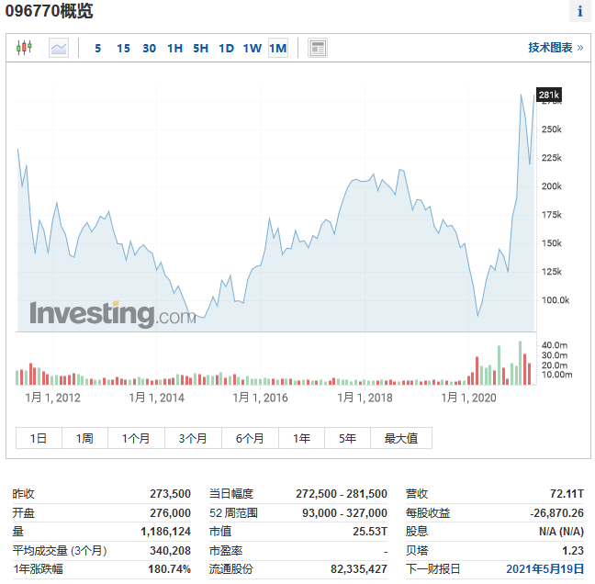Click the info icon beside 096770概览

click(x=579, y=12)
